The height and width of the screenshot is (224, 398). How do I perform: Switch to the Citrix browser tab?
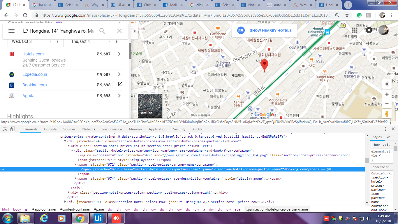pyautogui.click(x=147, y=5)
